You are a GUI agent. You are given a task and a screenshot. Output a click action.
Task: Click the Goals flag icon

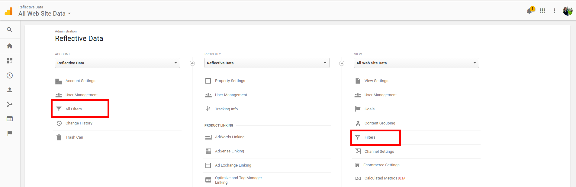(358, 109)
